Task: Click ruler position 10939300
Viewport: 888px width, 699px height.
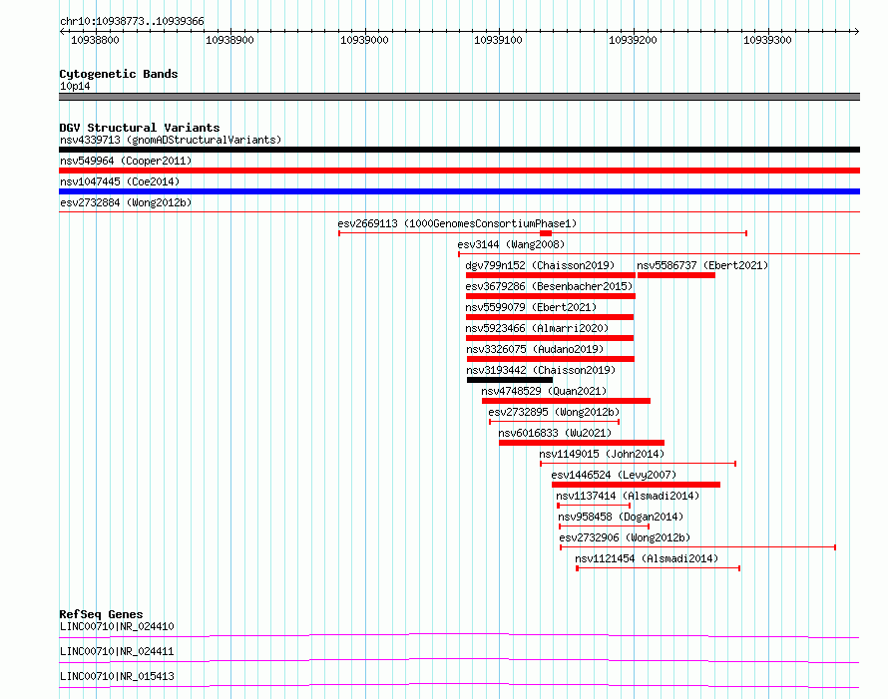Action: 767,40
